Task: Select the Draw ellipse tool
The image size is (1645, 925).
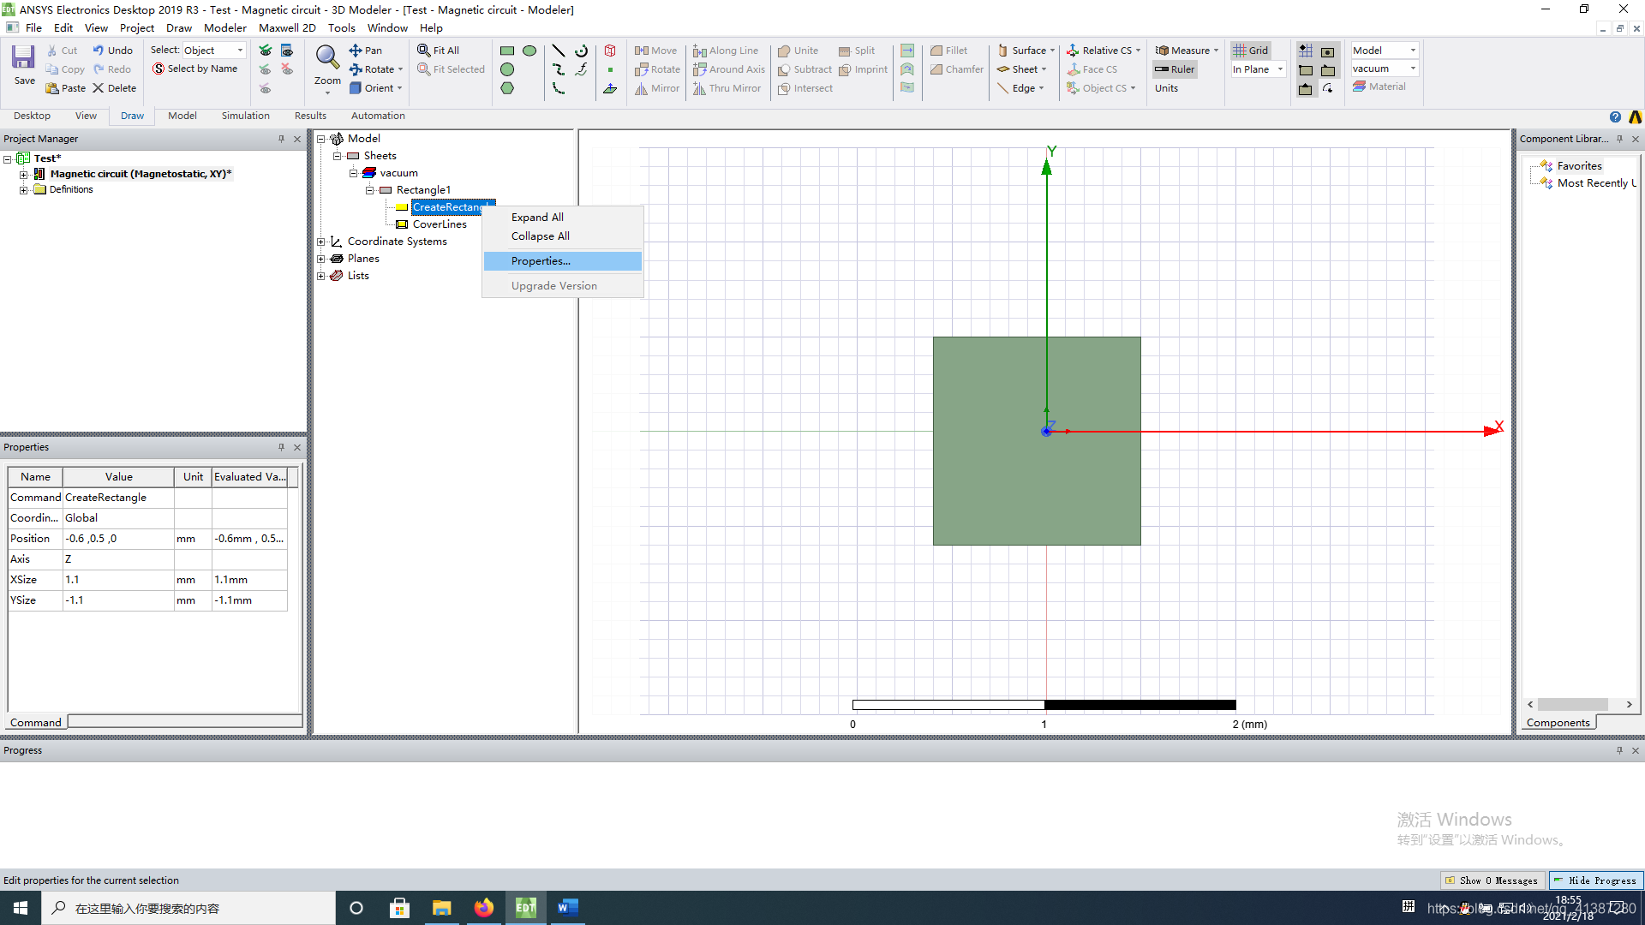Action: [529, 51]
